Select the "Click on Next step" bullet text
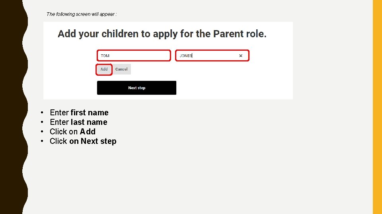Image resolution: width=382 pixels, height=214 pixels. [x=83, y=141]
